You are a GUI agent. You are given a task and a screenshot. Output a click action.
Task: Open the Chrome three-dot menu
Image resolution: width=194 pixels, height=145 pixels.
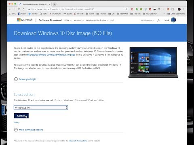[183, 9]
